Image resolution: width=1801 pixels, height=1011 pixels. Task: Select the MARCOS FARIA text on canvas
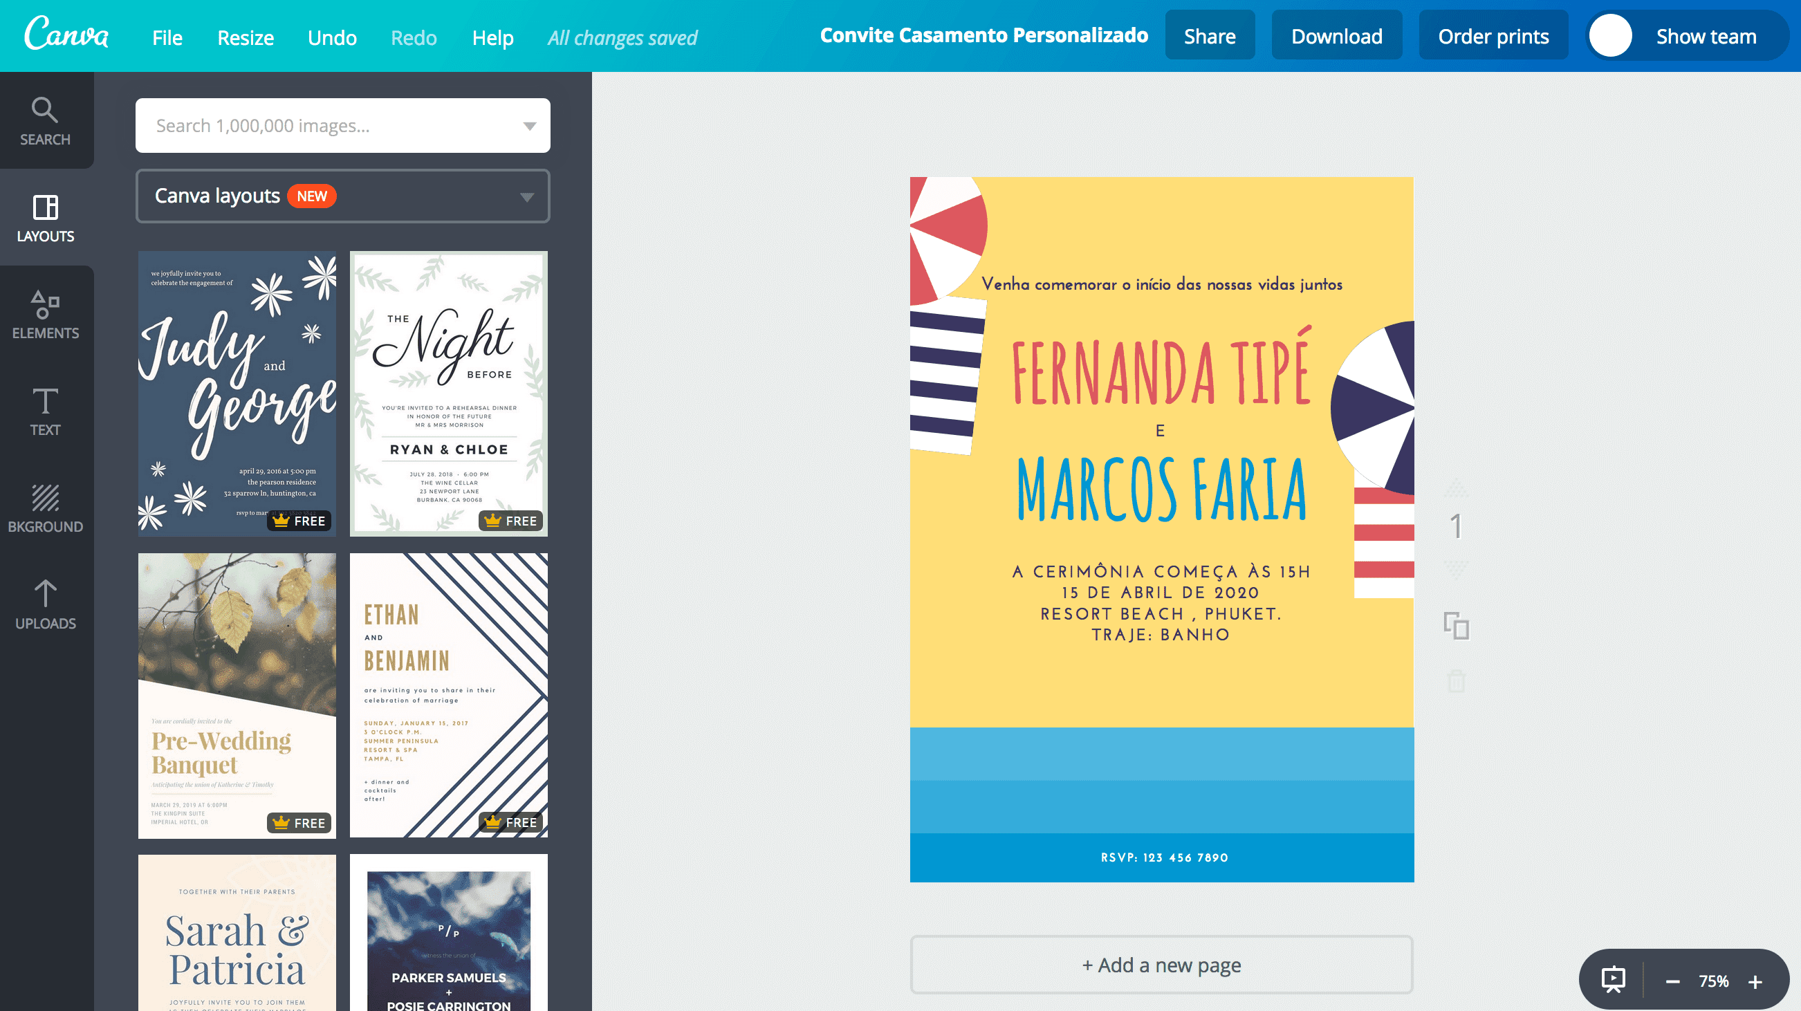tap(1161, 488)
